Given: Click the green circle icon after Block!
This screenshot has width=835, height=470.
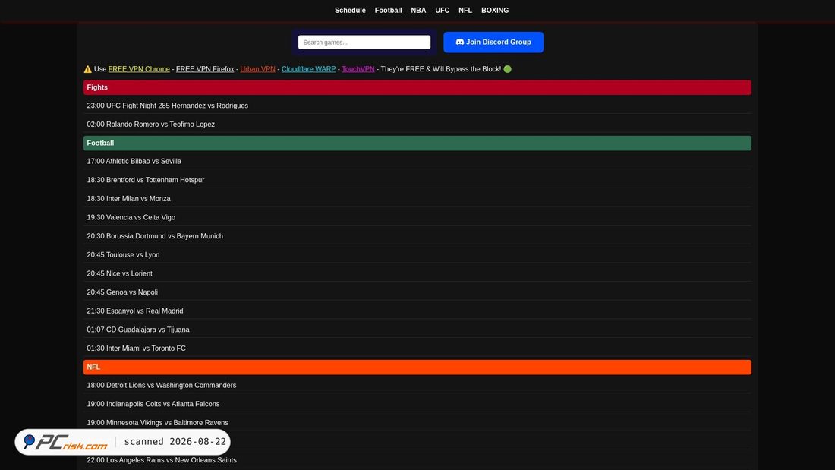Looking at the screenshot, I should [508, 69].
